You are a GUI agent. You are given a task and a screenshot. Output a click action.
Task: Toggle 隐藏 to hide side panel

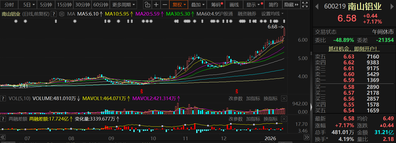tap(291, 5)
